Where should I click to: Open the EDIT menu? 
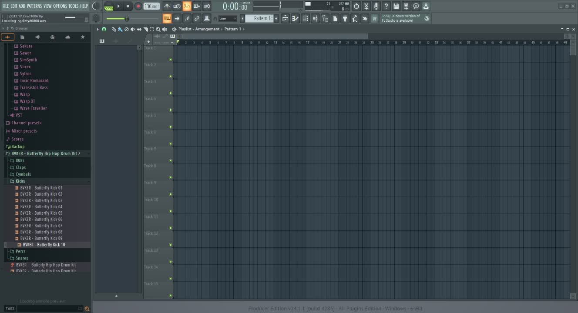[x=14, y=6]
